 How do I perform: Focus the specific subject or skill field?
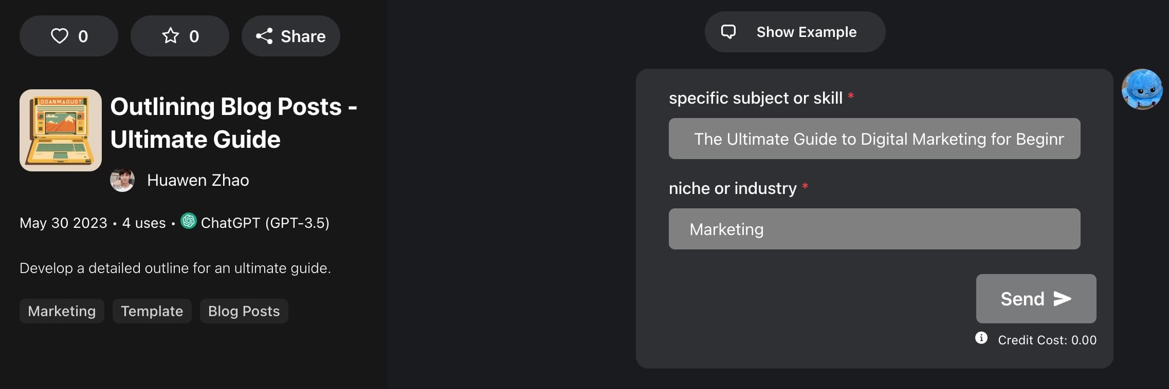(874, 139)
